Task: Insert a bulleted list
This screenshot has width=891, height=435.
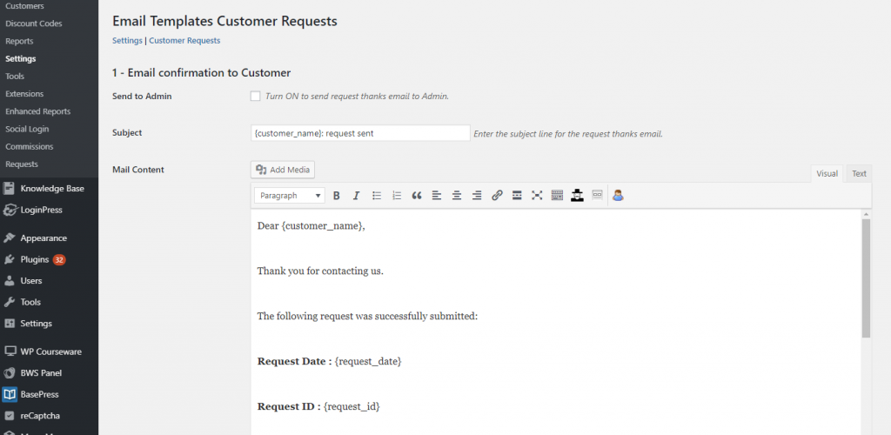Action: [377, 196]
